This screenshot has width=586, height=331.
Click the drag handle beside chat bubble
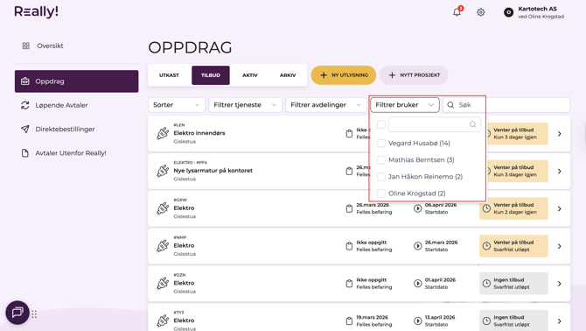point(34,314)
